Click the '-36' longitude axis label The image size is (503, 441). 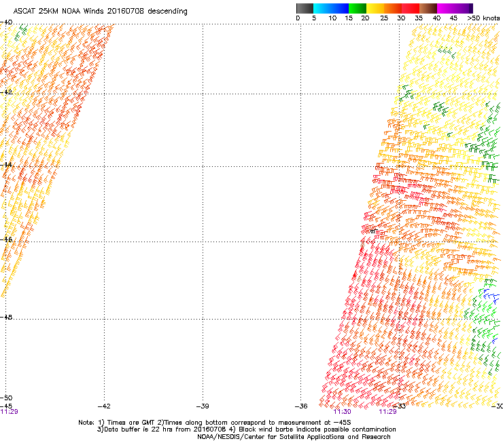click(x=301, y=406)
